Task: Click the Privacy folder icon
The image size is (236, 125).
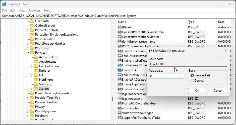Action: pyautogui.click(x=32, y=107)
